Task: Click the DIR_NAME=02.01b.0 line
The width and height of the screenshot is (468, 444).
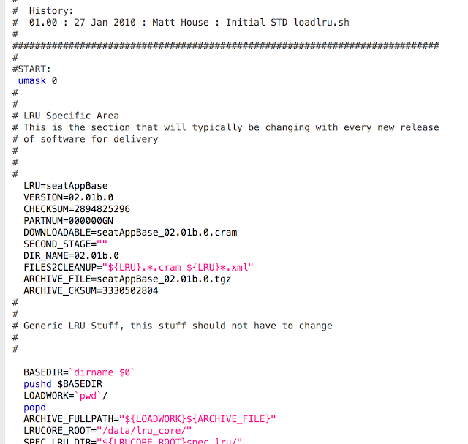Action: (71, 255)
